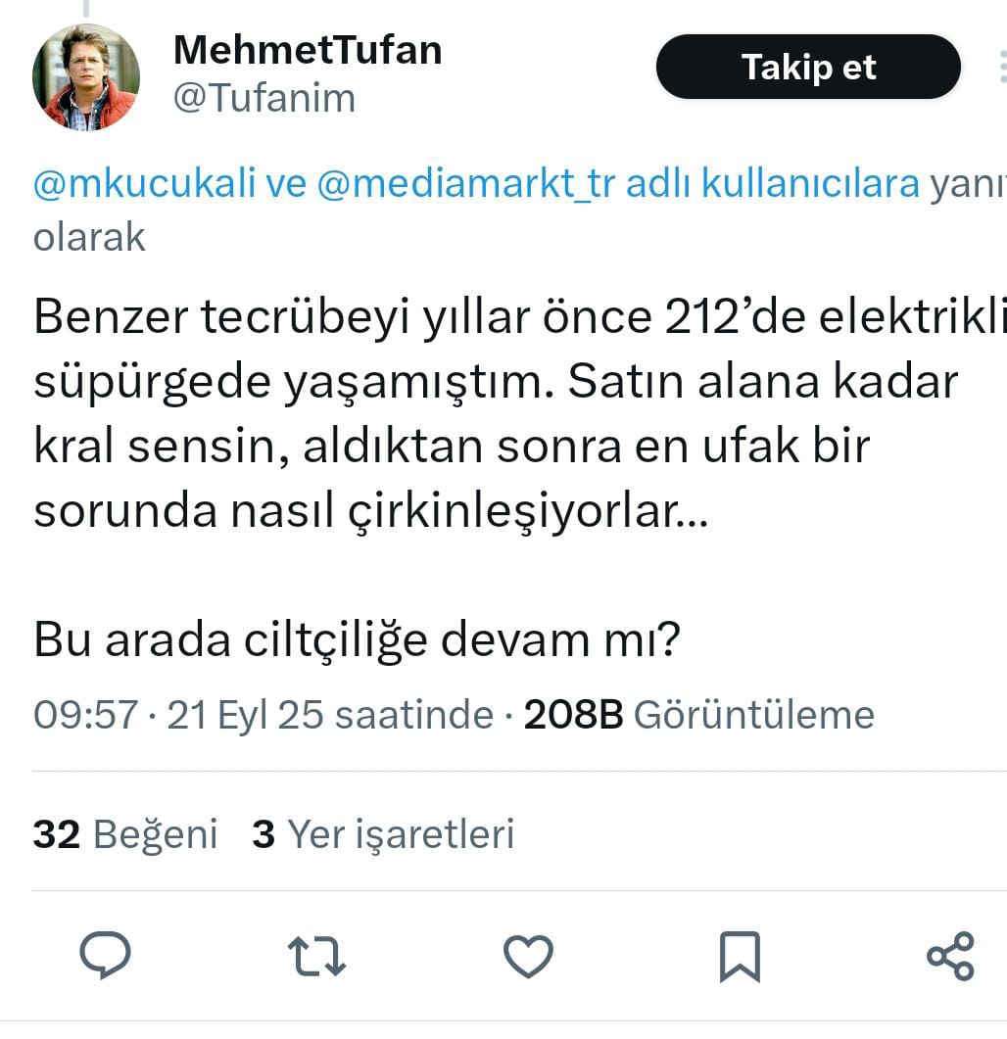The image size is (1007, 1039).
Task: Click the reply speech bubble icon
Action: pos(106,955)
